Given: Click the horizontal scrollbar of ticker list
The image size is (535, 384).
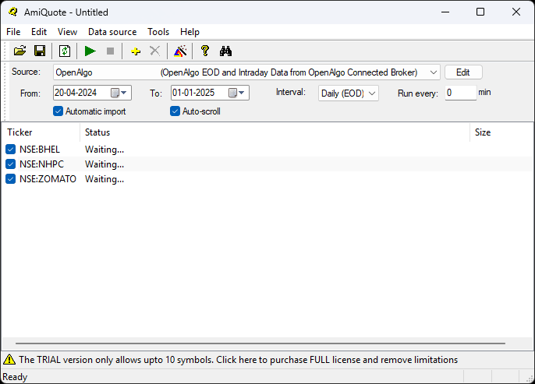Looking at the screenshot, I should [260, 343].
